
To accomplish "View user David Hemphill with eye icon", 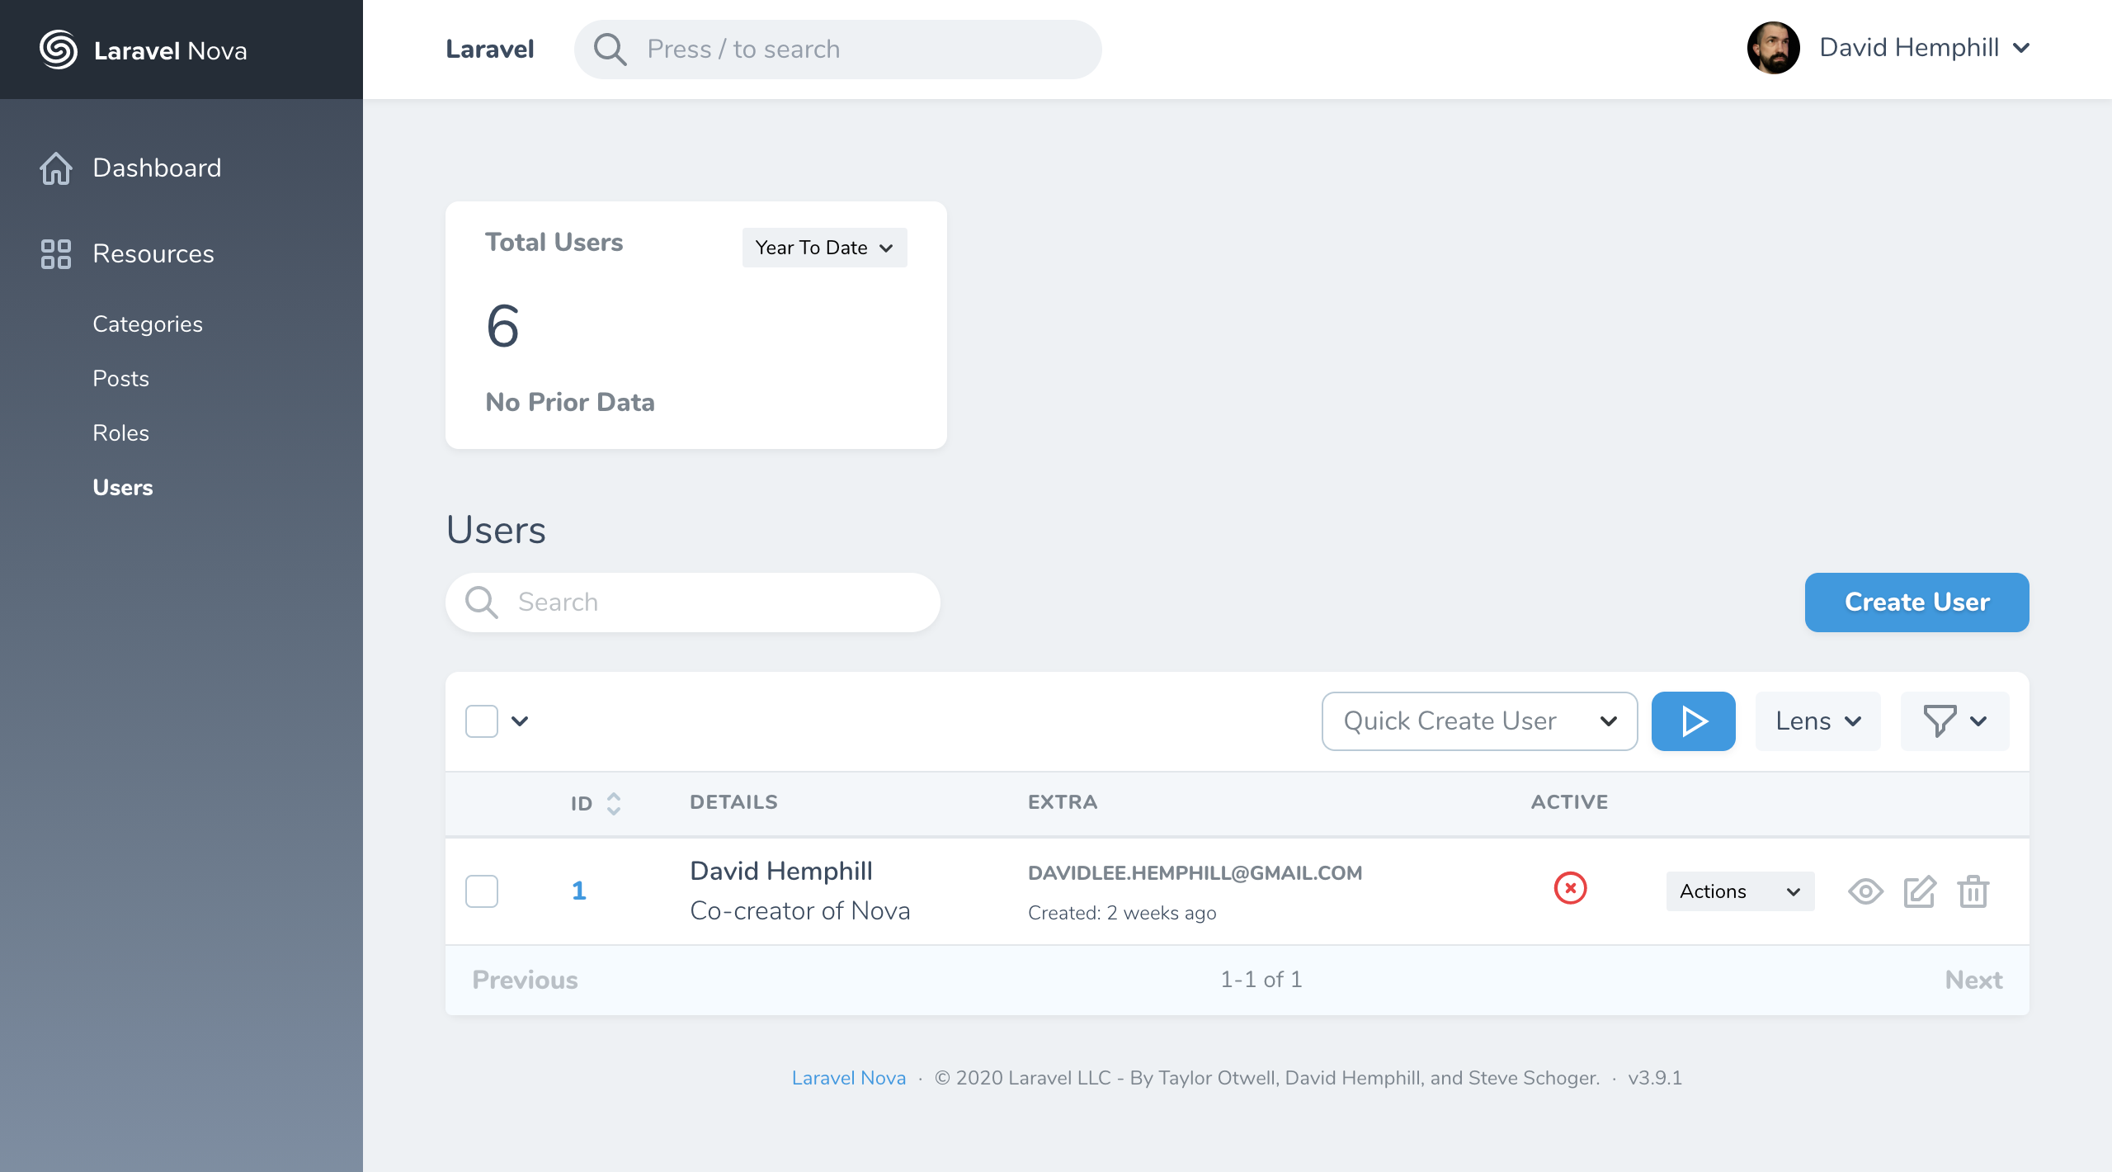I will coord(1866,891).
